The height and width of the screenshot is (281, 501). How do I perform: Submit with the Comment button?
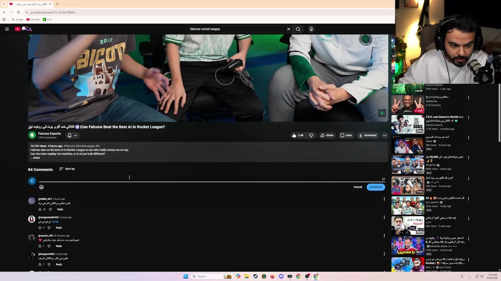coord(376,187)
